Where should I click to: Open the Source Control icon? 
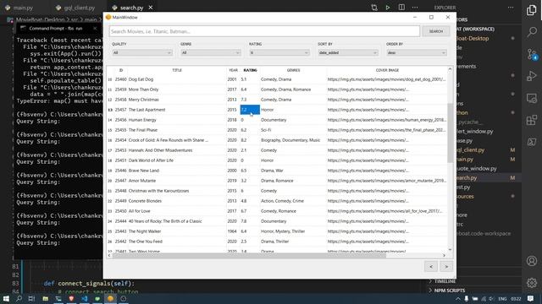point(532,54)
